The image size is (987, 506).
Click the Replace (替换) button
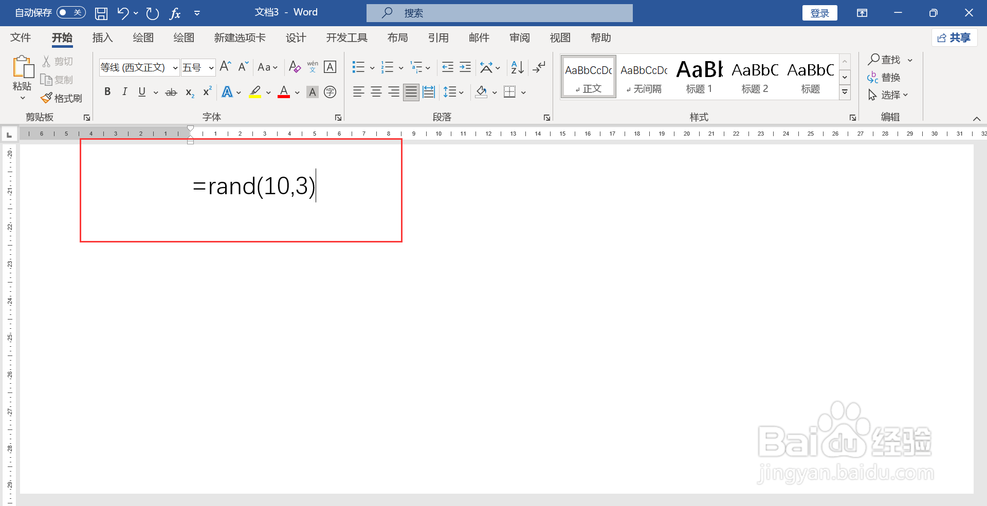pos(884,78)
